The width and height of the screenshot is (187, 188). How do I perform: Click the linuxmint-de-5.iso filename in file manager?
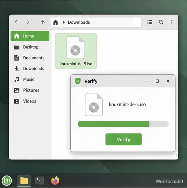pyautogui.click(x=76, y=64)
